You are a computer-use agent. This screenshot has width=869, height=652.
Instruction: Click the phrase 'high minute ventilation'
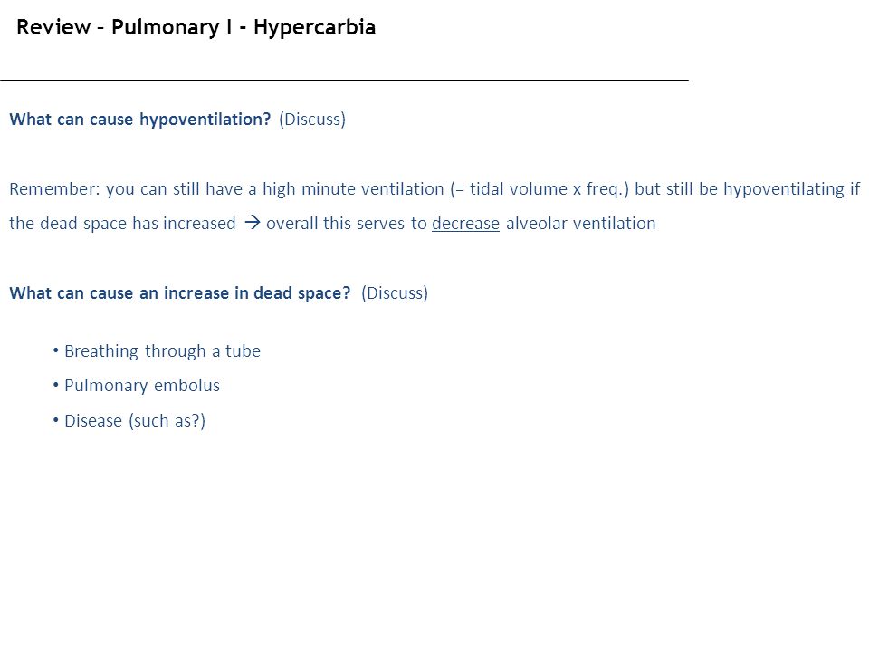[x=353, y=189]
